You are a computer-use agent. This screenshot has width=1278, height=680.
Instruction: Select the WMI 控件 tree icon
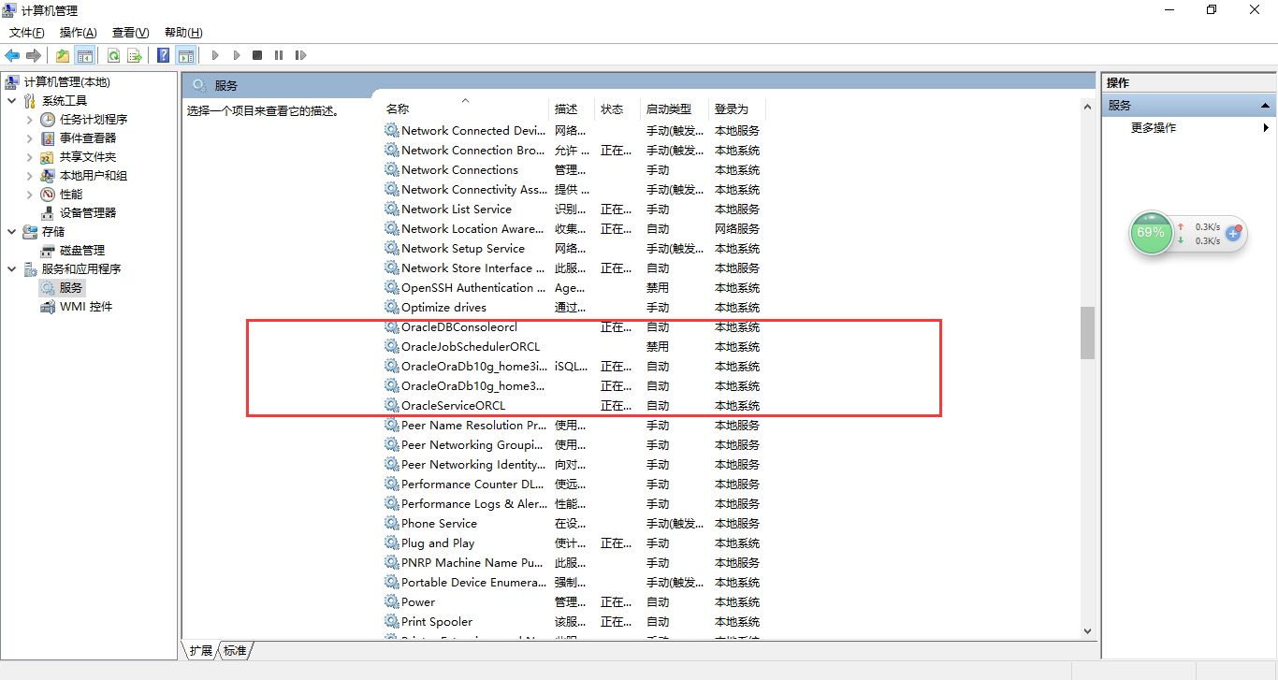click(x=48, y=307)
